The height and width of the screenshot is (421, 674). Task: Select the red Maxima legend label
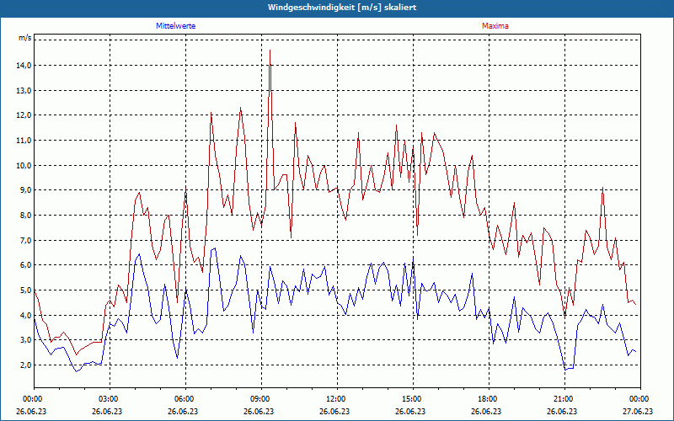point(495,26)
